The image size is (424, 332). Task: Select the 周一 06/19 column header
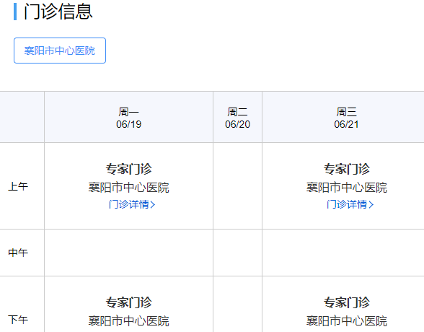[x=128, y=118]
